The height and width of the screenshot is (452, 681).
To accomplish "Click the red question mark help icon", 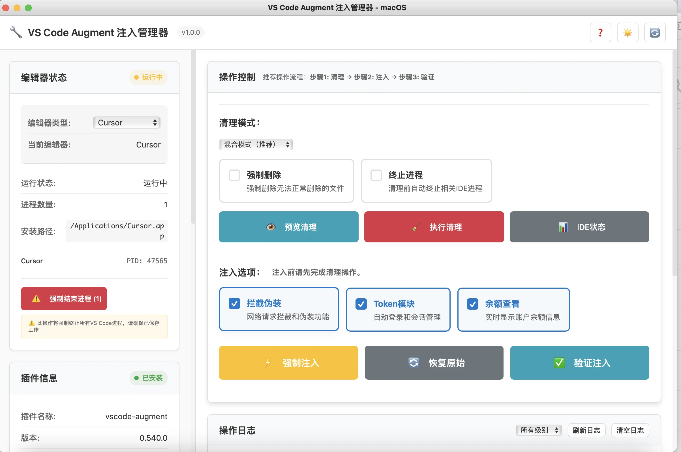I will [x=600, y=32].
